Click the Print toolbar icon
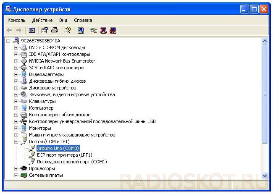This screenshot has width=273, height=194. (x=55, y=31)
